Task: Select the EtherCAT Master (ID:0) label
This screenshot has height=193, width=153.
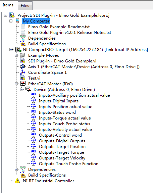Action: pos(50,84)
